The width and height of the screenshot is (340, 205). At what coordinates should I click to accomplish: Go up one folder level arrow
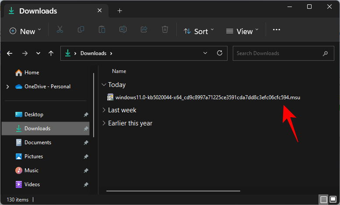[x=51, y=53]
